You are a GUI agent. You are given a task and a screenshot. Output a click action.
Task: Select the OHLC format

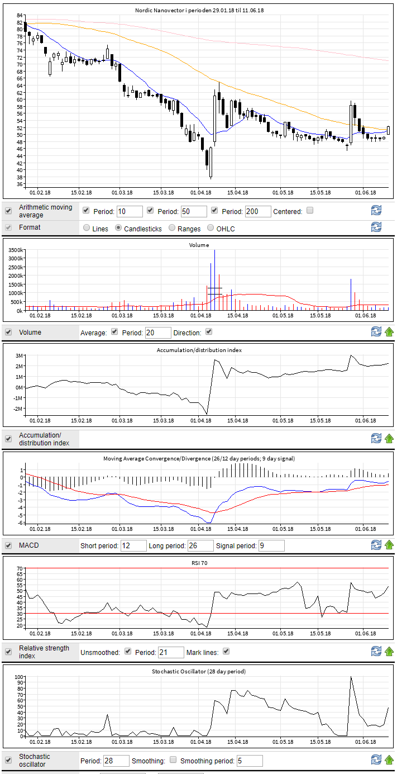pos(211,228)
